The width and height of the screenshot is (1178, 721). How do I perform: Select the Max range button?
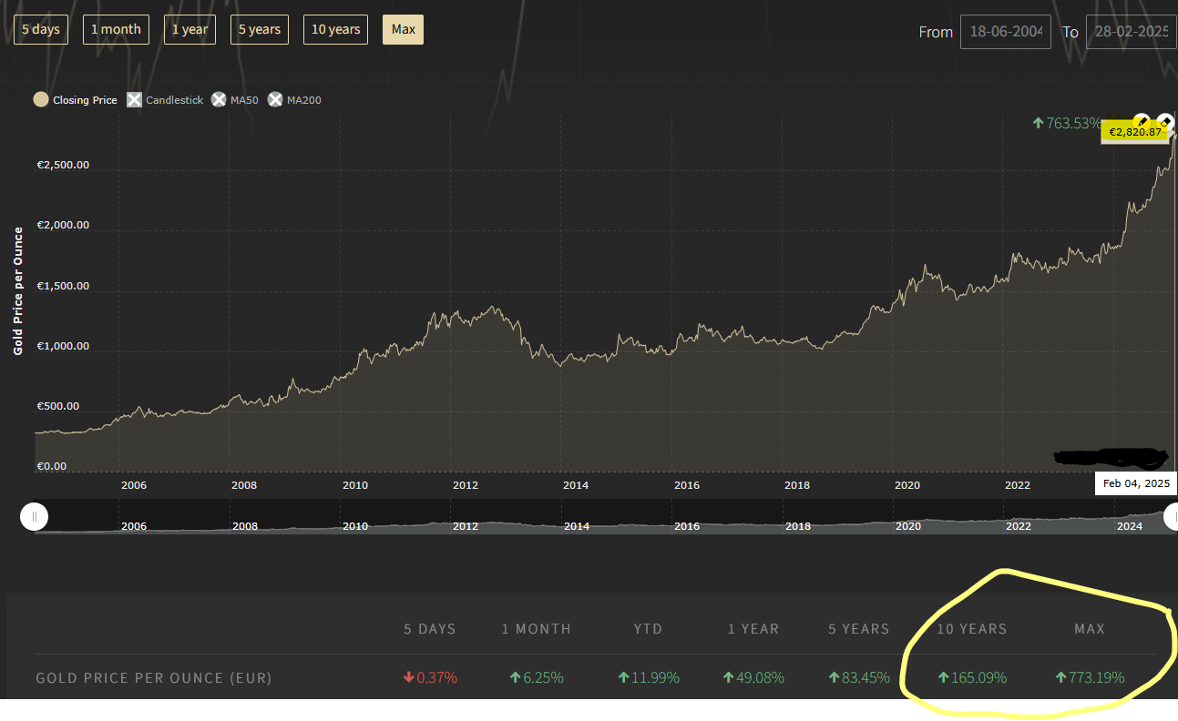tap(403, 29)
